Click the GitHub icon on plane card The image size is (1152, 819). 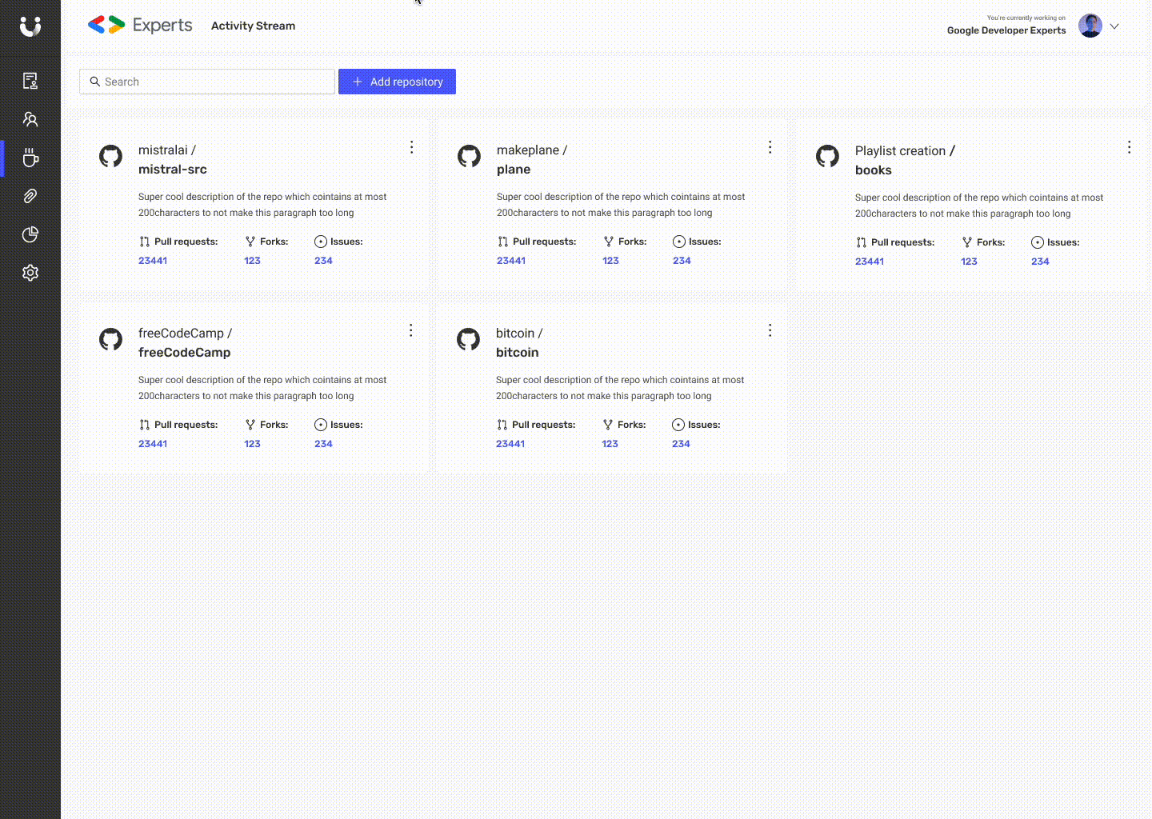coord(469,156)
